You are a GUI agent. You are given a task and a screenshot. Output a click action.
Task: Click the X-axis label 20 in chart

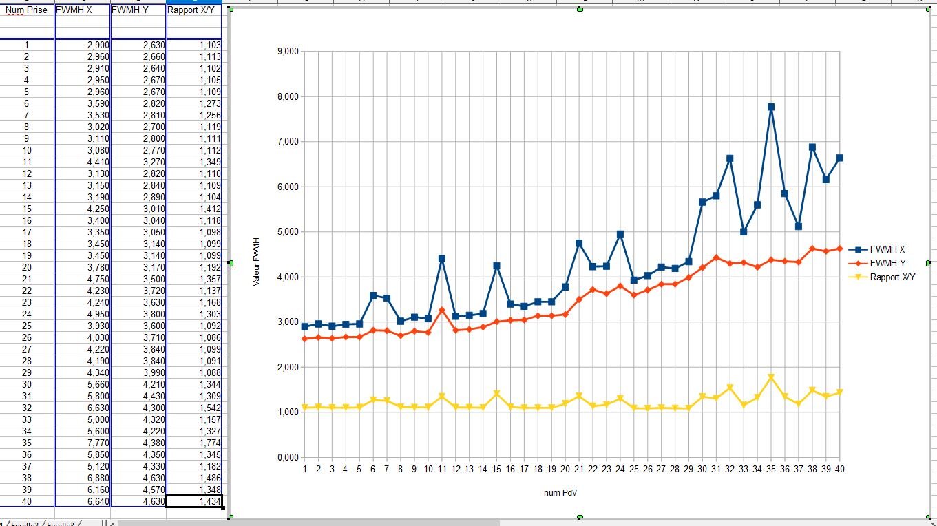coord(565,469)
